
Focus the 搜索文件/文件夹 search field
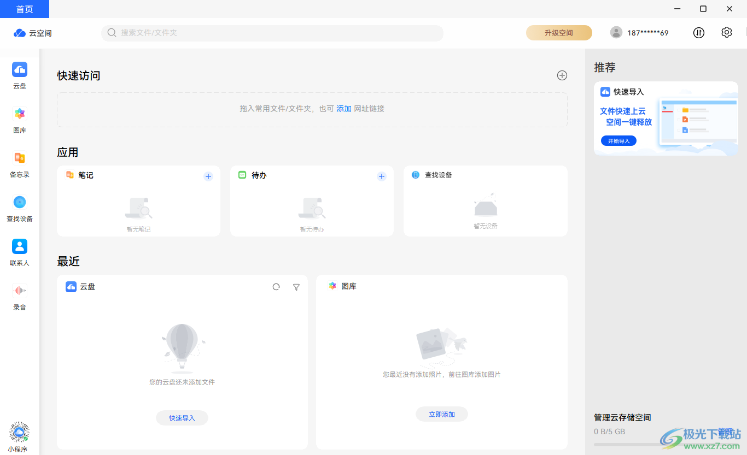(272, 33)
